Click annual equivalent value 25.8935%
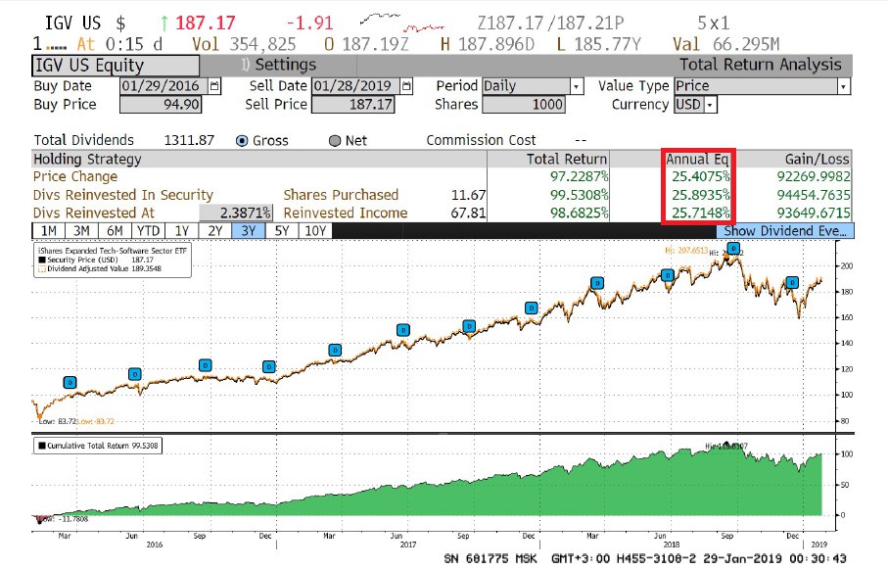Screen dimensions: 888x569 click(x=701, y=195)
